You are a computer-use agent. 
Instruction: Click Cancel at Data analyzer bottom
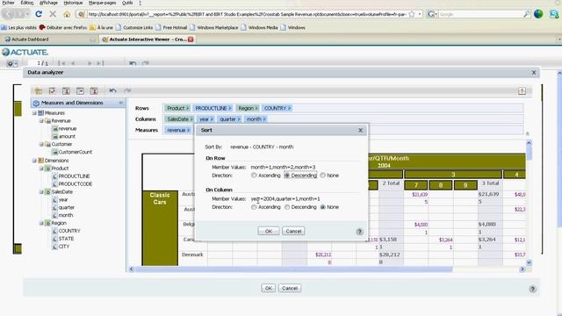tap(290, 289)
